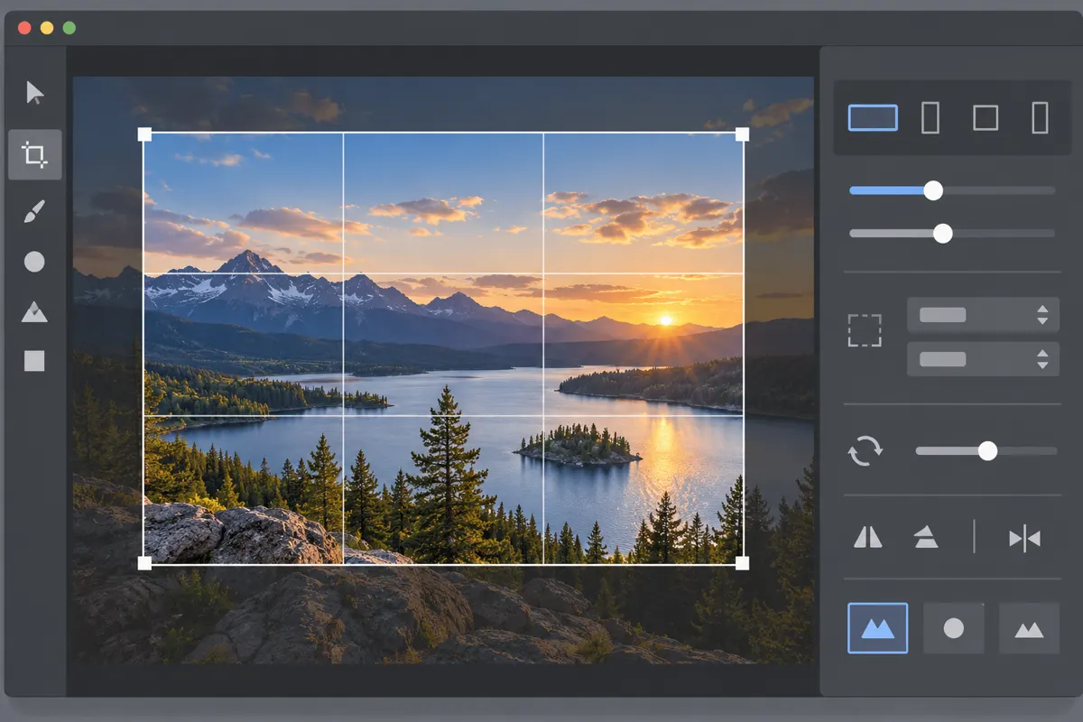
Task: Click the mirror arrows icon with center line
Action: pos(1024,539)
